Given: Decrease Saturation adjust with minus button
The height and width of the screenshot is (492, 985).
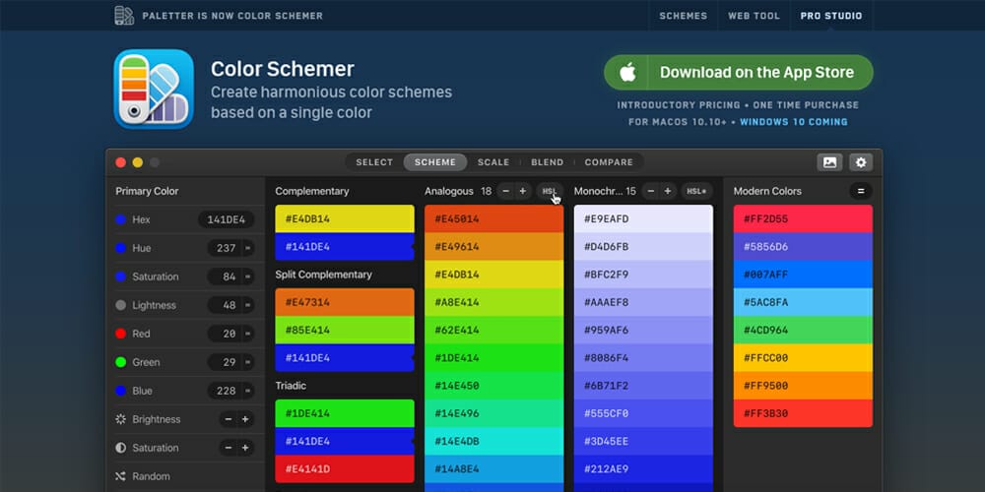Looking at the screenshot, I should pyautogui.click(x=229, y=448).
